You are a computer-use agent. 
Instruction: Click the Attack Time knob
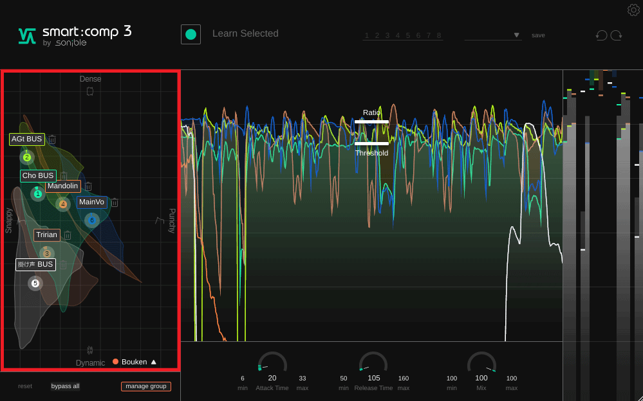(272, 364)
